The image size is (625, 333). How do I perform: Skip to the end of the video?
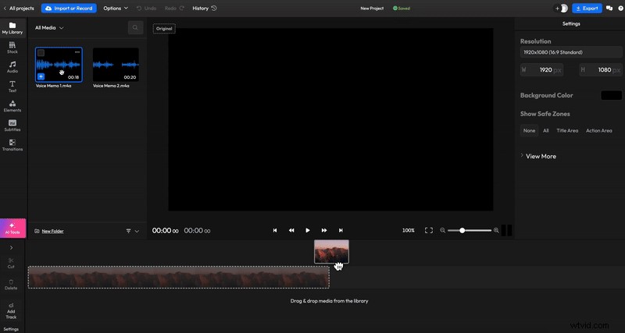[x=341, y=230]
